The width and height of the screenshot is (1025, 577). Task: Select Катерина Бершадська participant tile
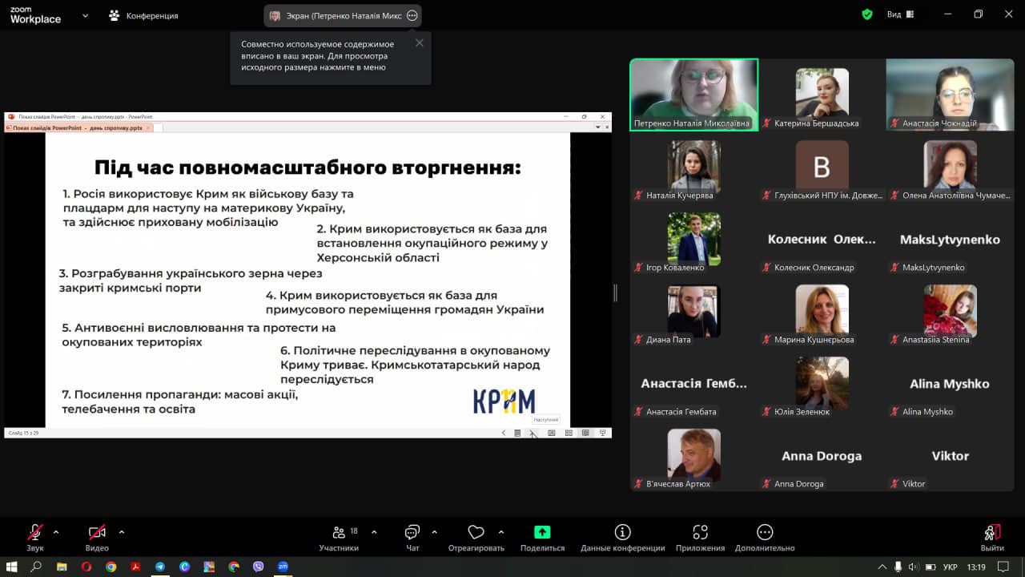pyautogui.click(x=822, y=95)
